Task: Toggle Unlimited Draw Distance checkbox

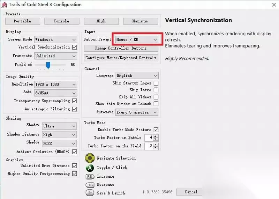Action: point(75,166)
